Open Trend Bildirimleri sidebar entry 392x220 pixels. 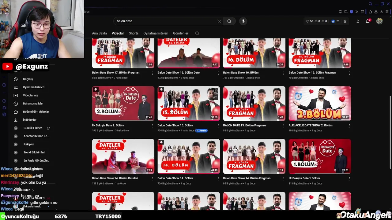click(x=34, y=152)
